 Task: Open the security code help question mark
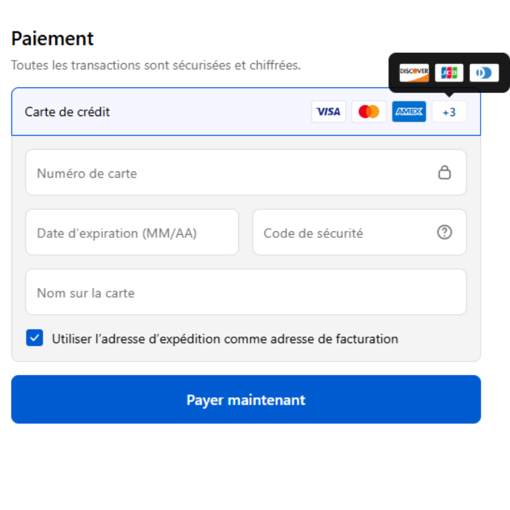(444, 233)
